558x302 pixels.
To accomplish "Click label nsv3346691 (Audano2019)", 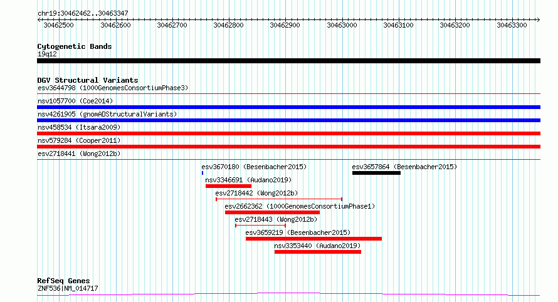I will 248,180.
